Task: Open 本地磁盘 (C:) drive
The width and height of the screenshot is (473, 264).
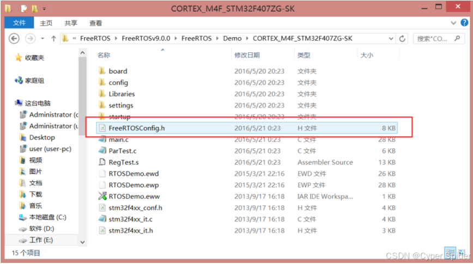Action: point(47,217)
